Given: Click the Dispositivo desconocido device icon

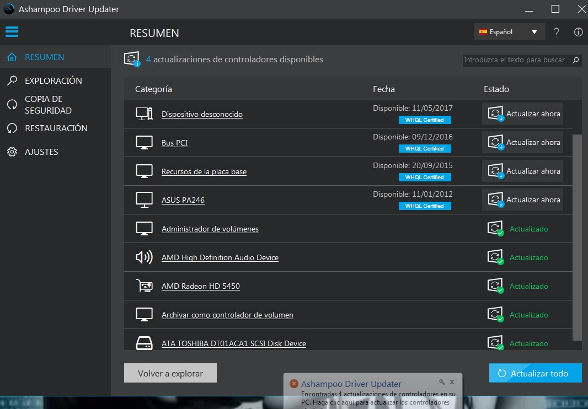Looking at the screenshot, I should coord(144,114).
